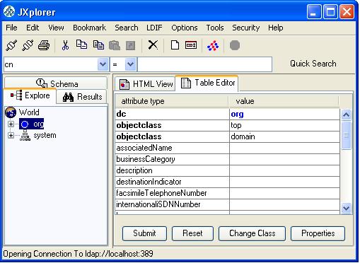Click the Disconnect plug toolbar icon
This screenshot has height=263, width=360.
tap(28, 45)
